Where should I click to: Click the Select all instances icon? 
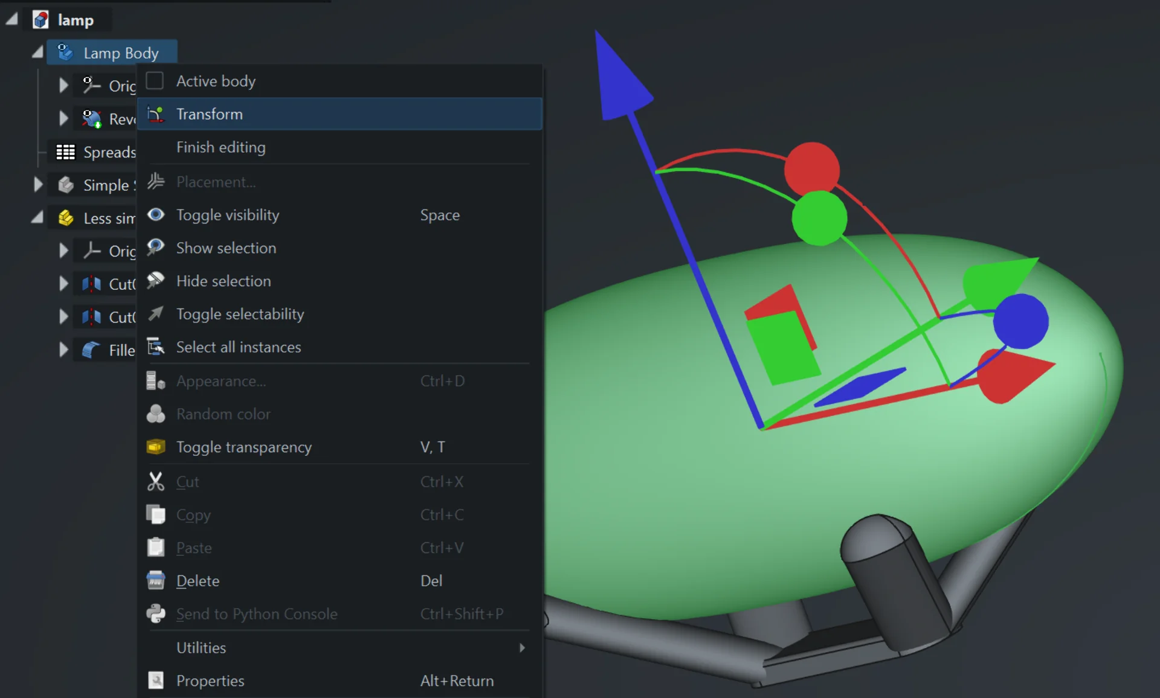pos(156,347)
